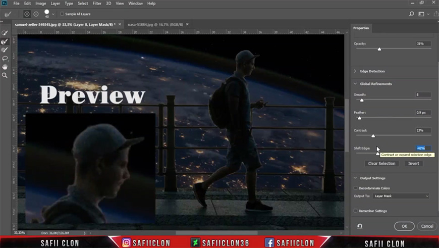
Task: Click the Invert button
Action: [414, 163]
